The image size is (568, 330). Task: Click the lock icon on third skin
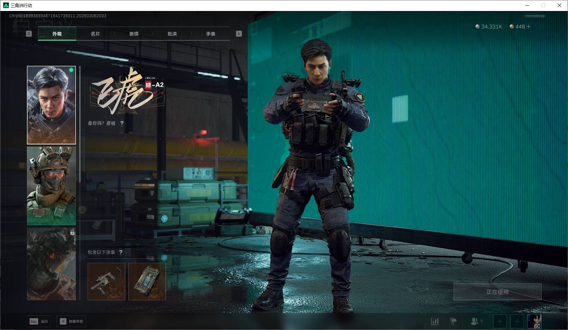pyautogui.click(x=72, y=233)
